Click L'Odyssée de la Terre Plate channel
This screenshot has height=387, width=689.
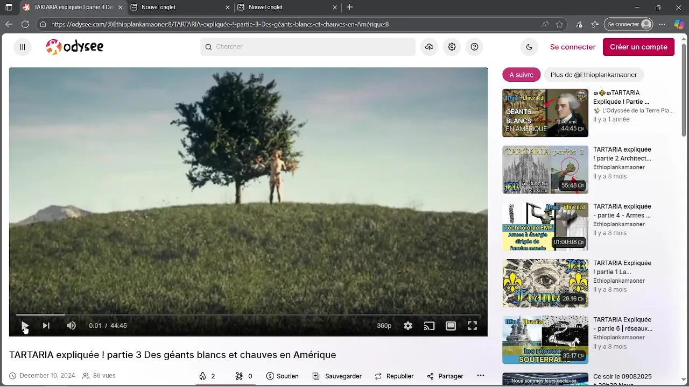(x=633, y=111)
